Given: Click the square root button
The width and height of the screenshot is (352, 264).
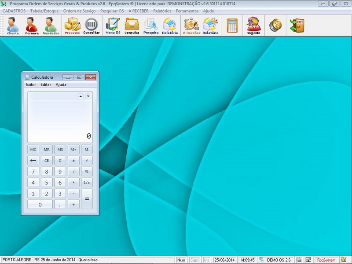Looking at the screenshot, I should tap(87, 161).
